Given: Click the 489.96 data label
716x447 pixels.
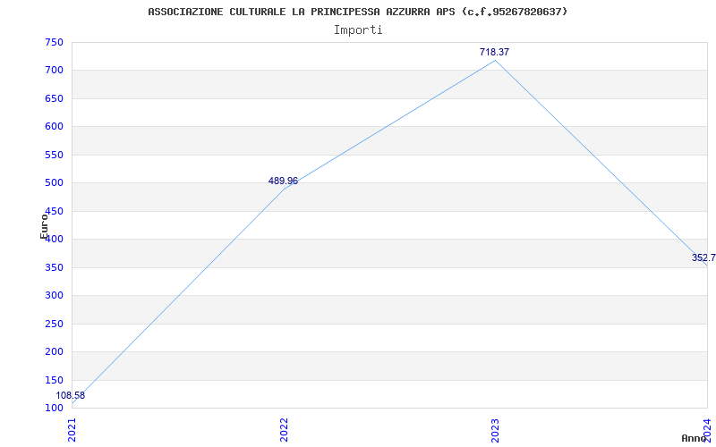Looking at the screenshot, I should 283,181.
